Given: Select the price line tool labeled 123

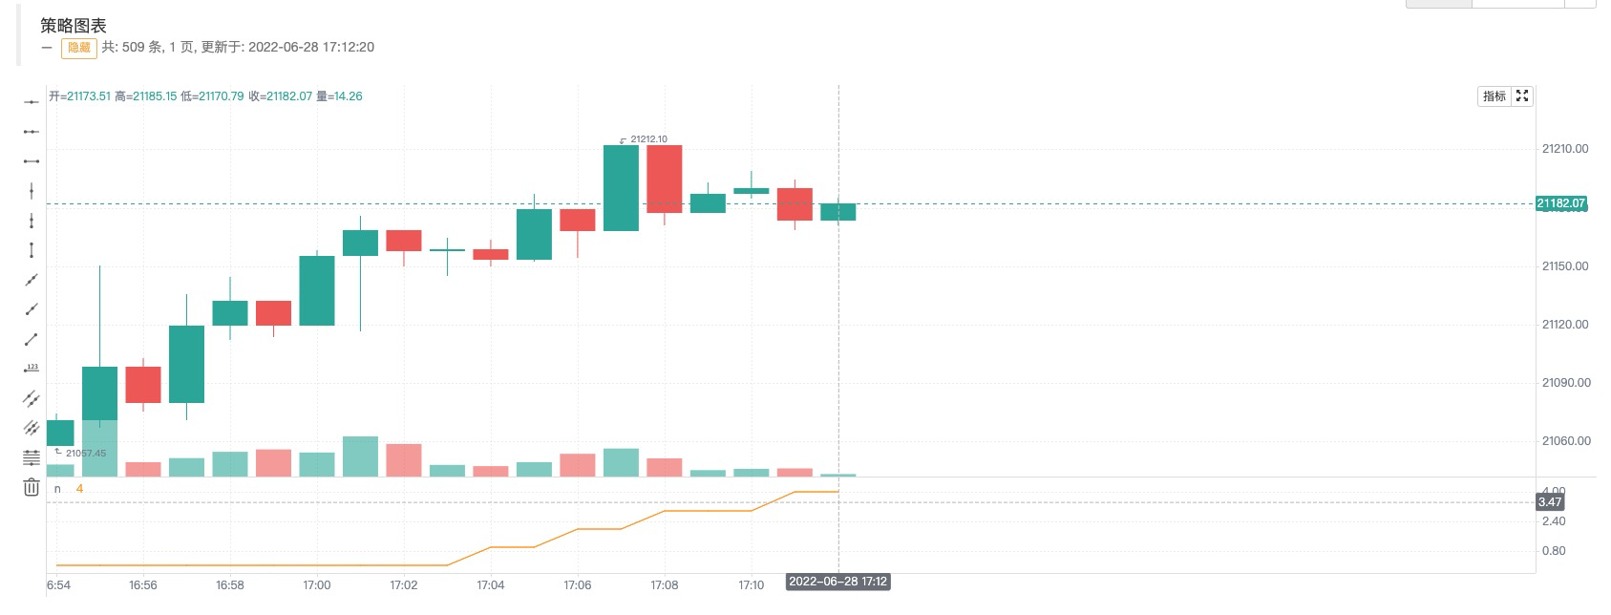Looking at the screenshot, I should [32, 369].
